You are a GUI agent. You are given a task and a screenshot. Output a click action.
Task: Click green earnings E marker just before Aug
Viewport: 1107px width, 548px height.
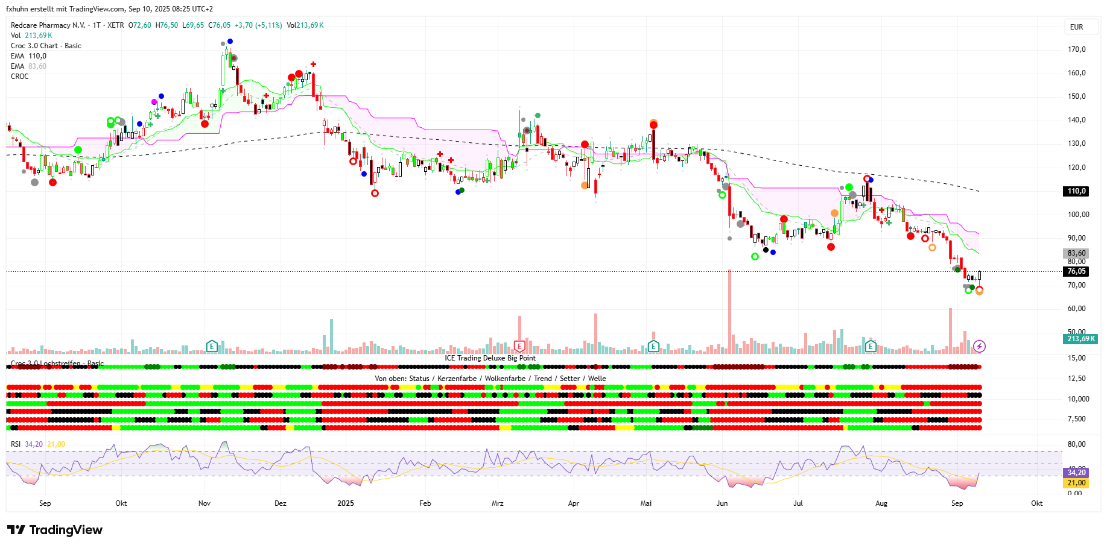(870, 346)
